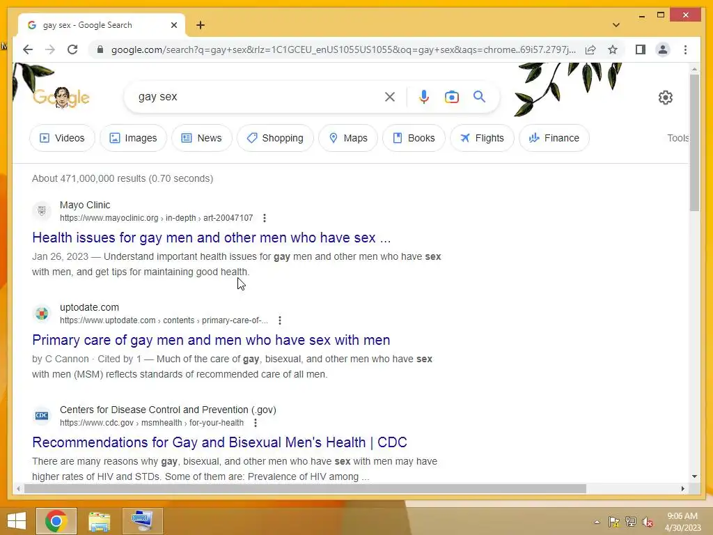Switch to Images results
Screen dimensions: 713x535
point(133,138)
